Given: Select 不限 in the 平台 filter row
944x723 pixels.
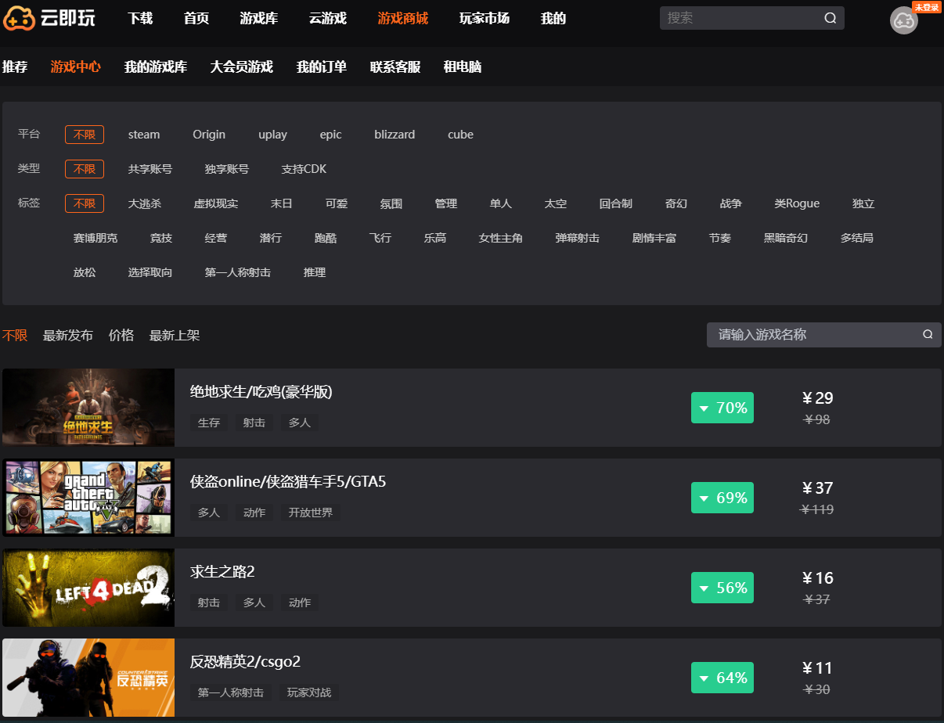Looking at the screenshot, I should (85, 135).
